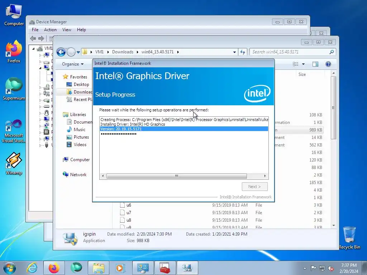This screenshot has width=367, height=275.
Task: Expand the arrow after win64_15.40.5171 breadcrumb
Action: tap(178, 52)
